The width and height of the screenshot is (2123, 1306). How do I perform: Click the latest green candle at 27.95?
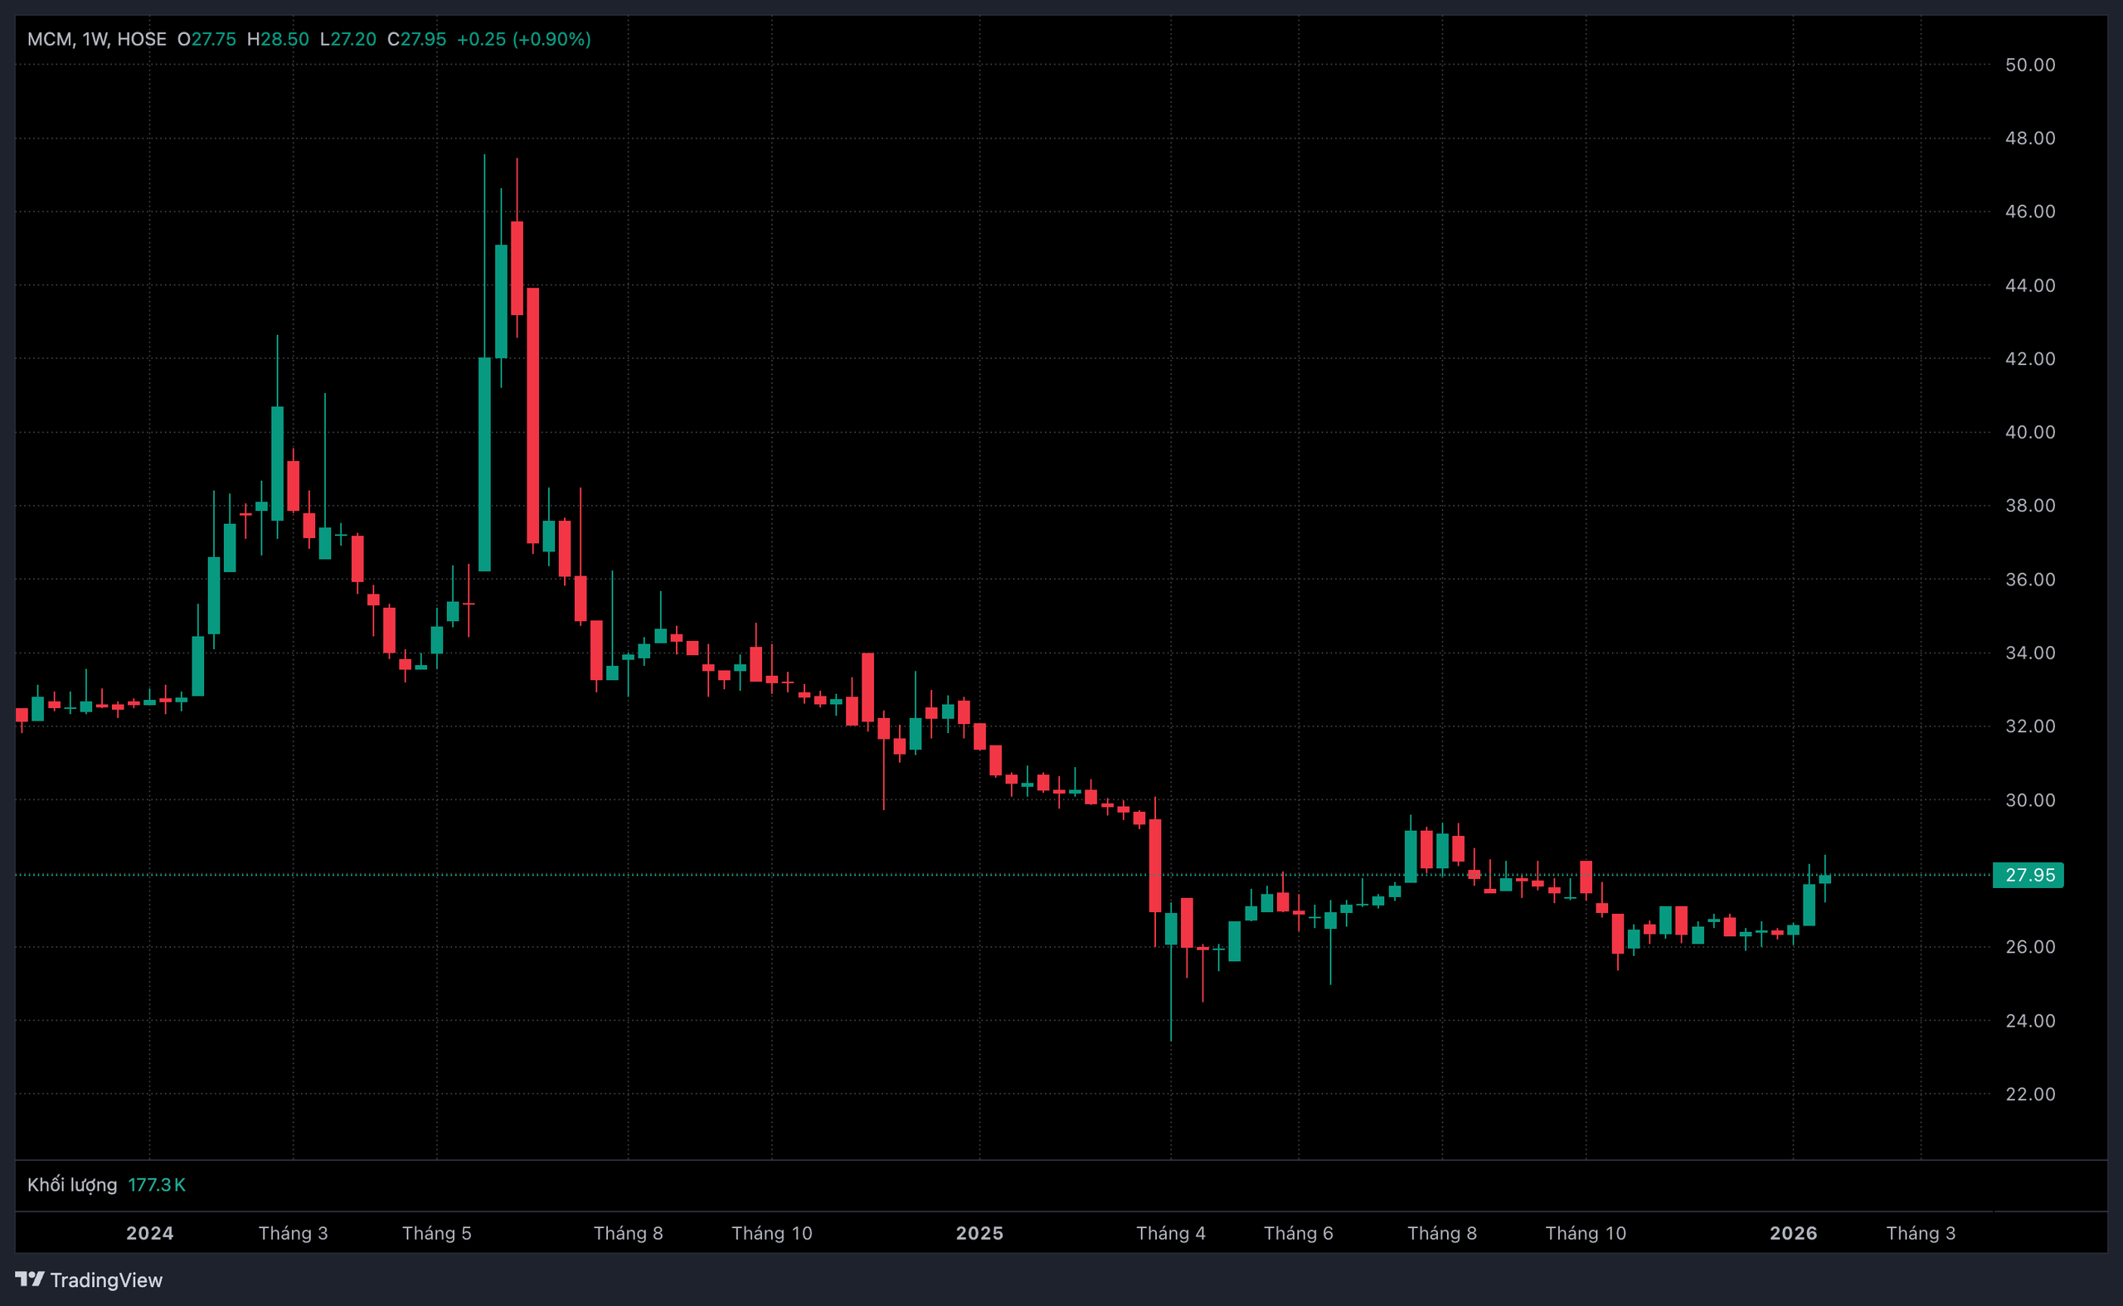coord(1825,879)
